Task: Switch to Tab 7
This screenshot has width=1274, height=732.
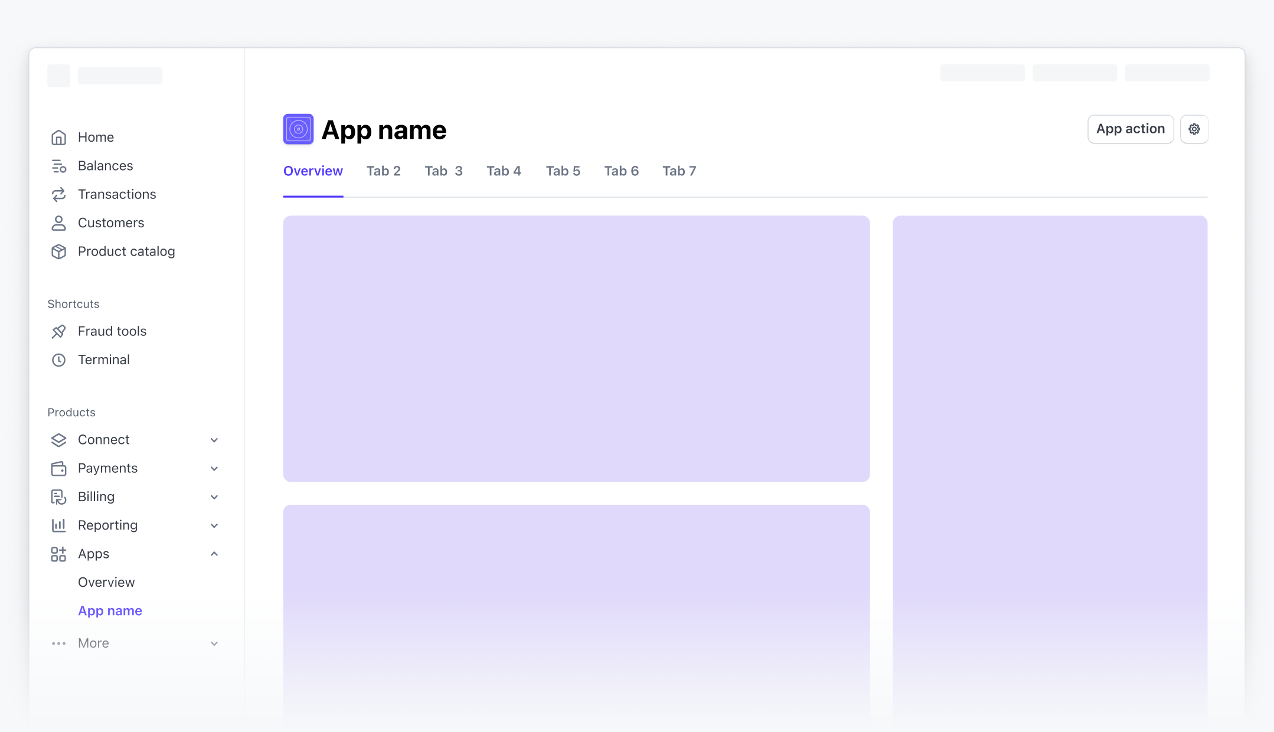Action: pyautogui.click(x=680, y=171)
